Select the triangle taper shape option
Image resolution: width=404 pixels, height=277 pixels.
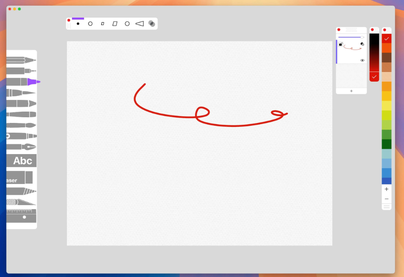coord(139,24)
